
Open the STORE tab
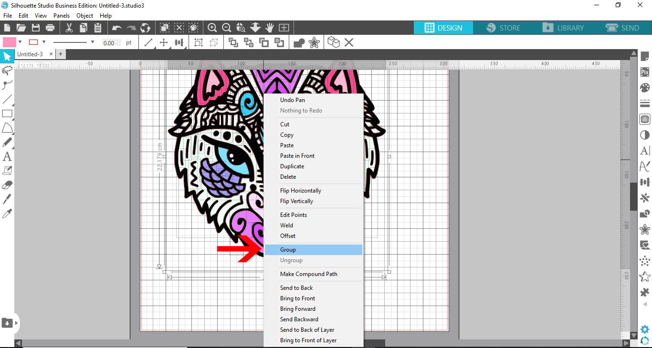click(x=504, y=28)
